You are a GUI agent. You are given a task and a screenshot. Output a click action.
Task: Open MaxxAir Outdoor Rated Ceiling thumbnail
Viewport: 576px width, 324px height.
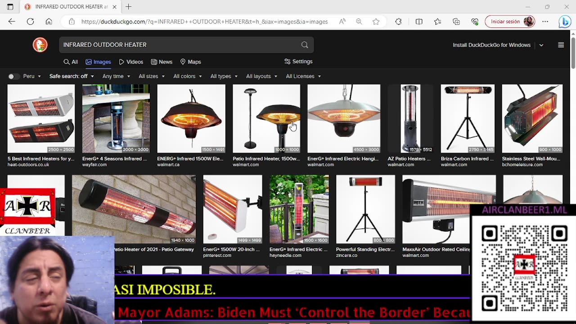[x=449, y=209]
